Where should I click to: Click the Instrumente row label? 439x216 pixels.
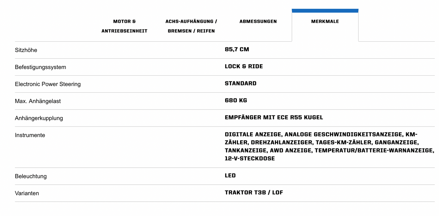tap(30, 135)
